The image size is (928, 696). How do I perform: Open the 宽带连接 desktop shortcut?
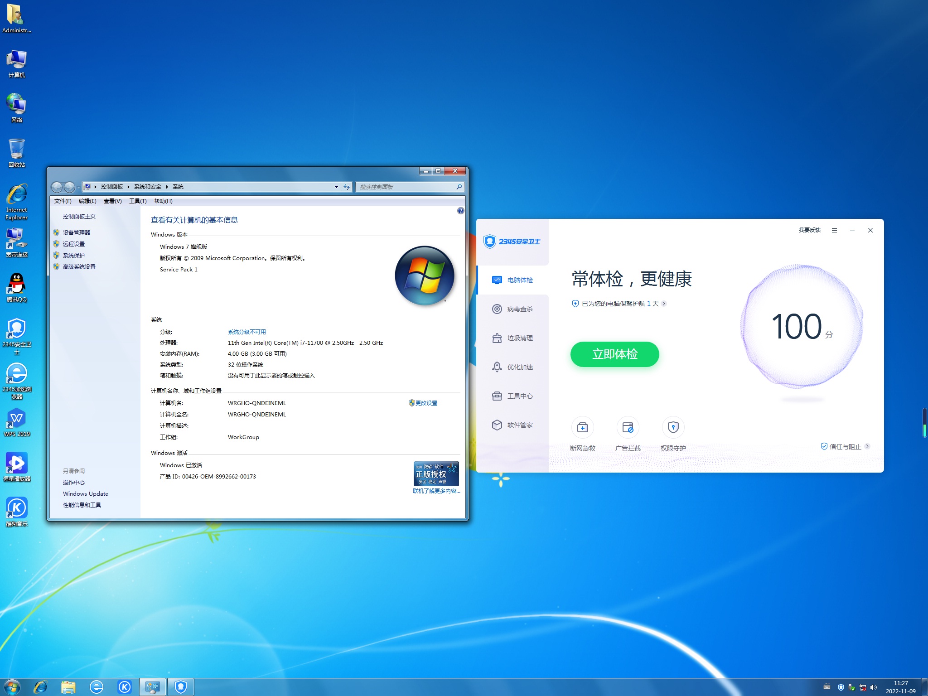(17, 243)
